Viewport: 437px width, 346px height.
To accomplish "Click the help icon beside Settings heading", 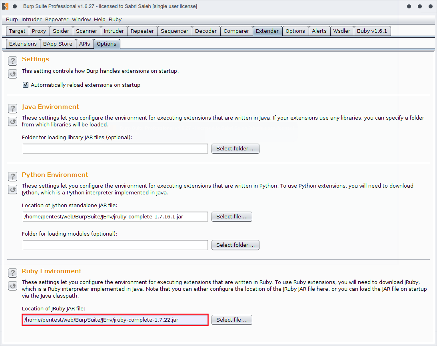I will pos(13,61).
